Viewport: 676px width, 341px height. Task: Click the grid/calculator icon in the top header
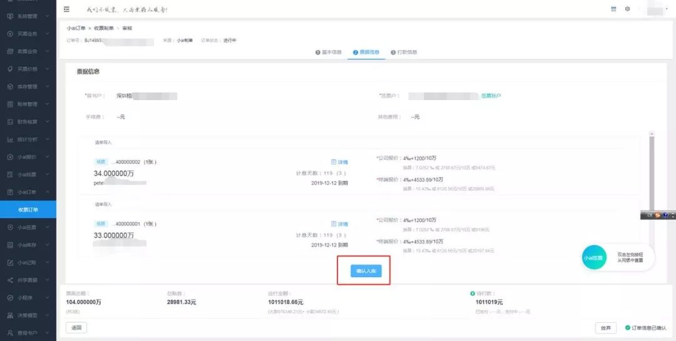[613, 9]
